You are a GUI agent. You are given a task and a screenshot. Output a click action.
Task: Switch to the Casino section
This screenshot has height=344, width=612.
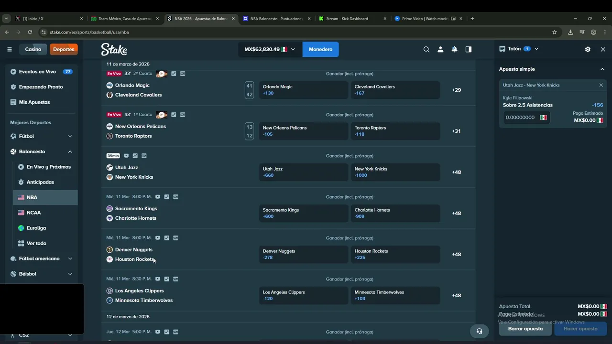pos(33,49)
